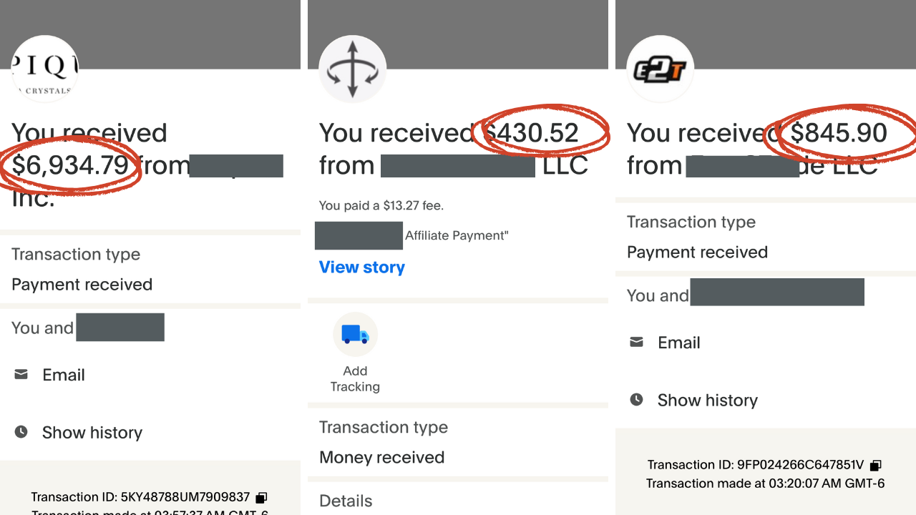Viewport: 916px width, 515px height.
Task: Select Show history label in the $845.90 payment
Action: click(708, 401)
